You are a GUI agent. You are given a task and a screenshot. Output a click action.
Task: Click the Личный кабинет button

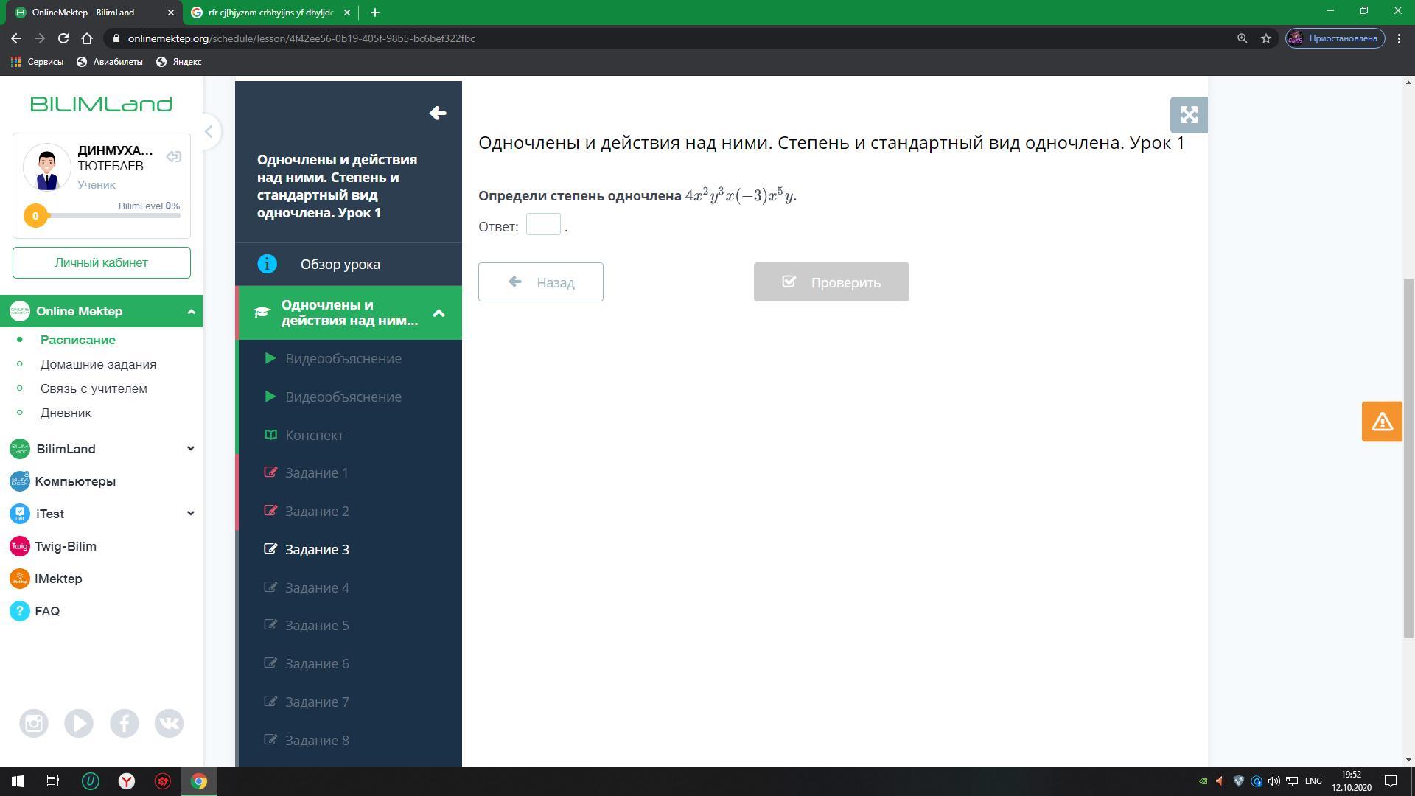tap(101, 263)
